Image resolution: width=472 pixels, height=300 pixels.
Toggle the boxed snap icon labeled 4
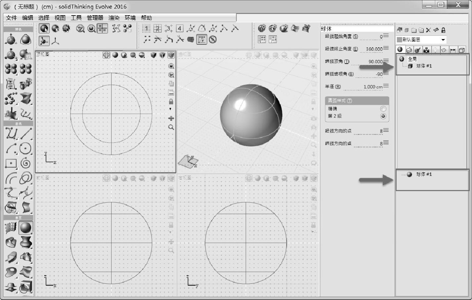[180, 28]
